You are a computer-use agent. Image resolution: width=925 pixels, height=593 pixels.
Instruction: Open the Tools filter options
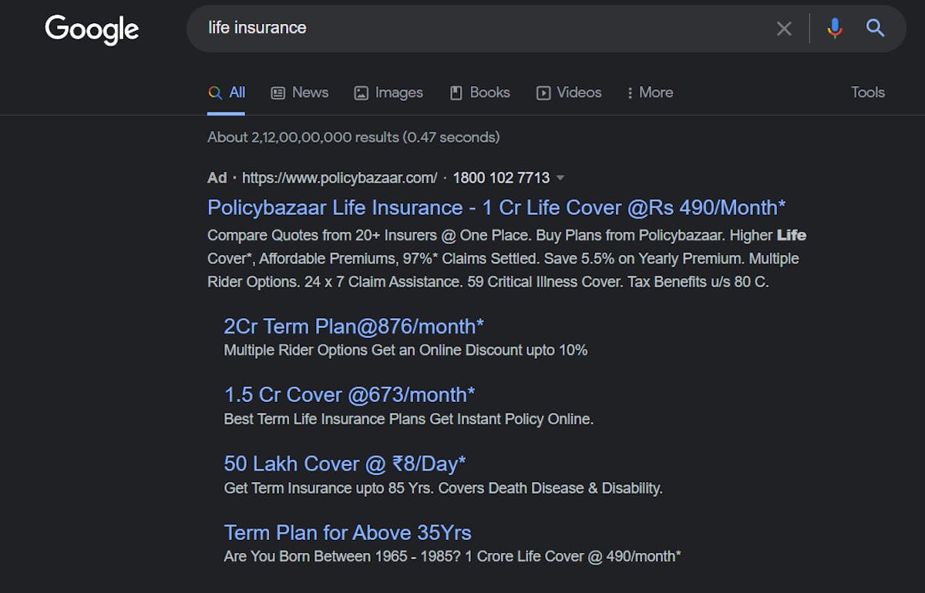867,92
